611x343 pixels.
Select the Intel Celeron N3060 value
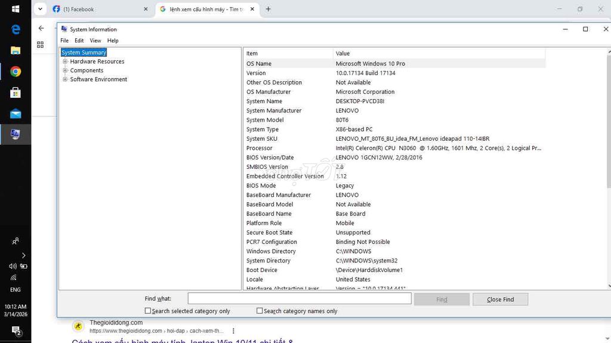439,148
